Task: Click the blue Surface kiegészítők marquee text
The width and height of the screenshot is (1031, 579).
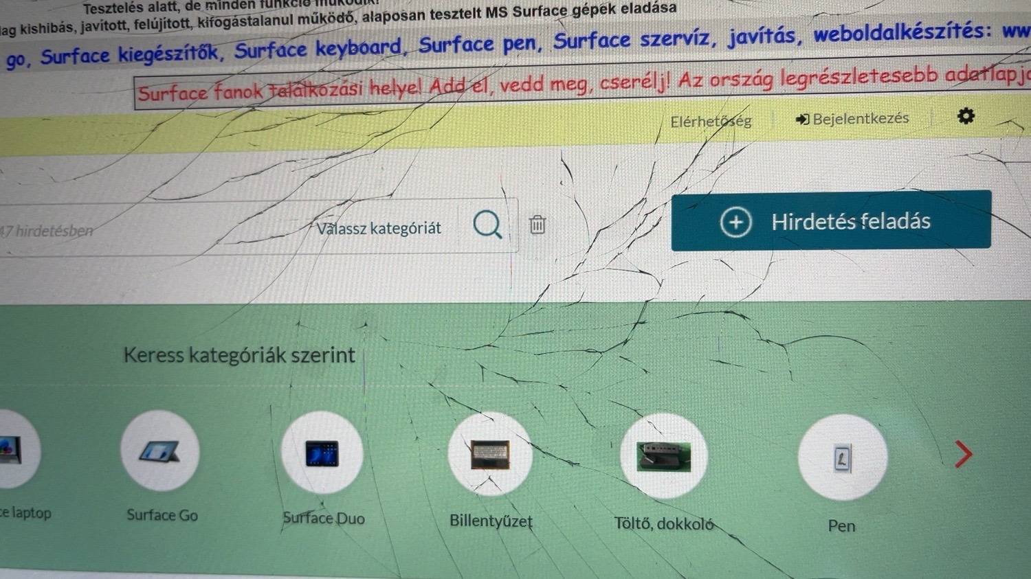Action: coord(131,55)
